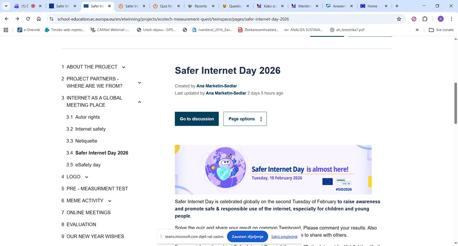Expand the LOGO section chevron
The height and width of the screenshot is (246, 458).
(87, 177)
